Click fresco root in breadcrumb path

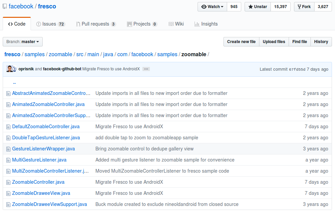tap(12, 54)
